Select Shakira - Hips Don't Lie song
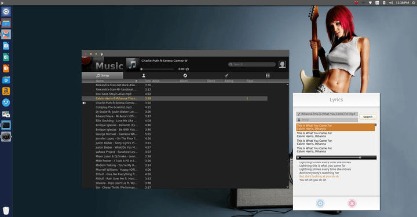 pos(174,183)
